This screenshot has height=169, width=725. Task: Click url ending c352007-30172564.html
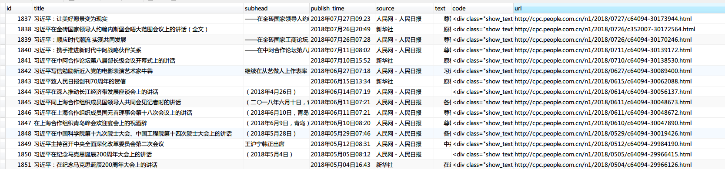click(x=605, y=29)
